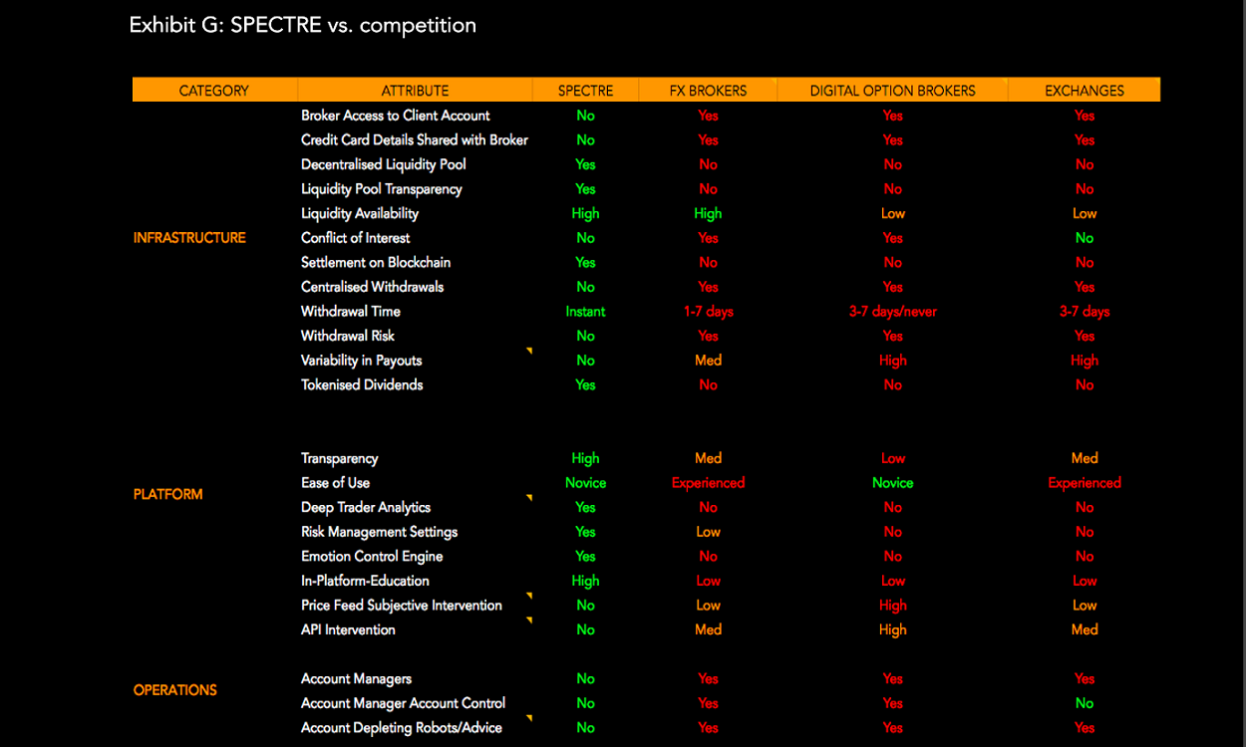Select Digital Option Brokers 'High' Price Feed Intervention

(892, 606)
